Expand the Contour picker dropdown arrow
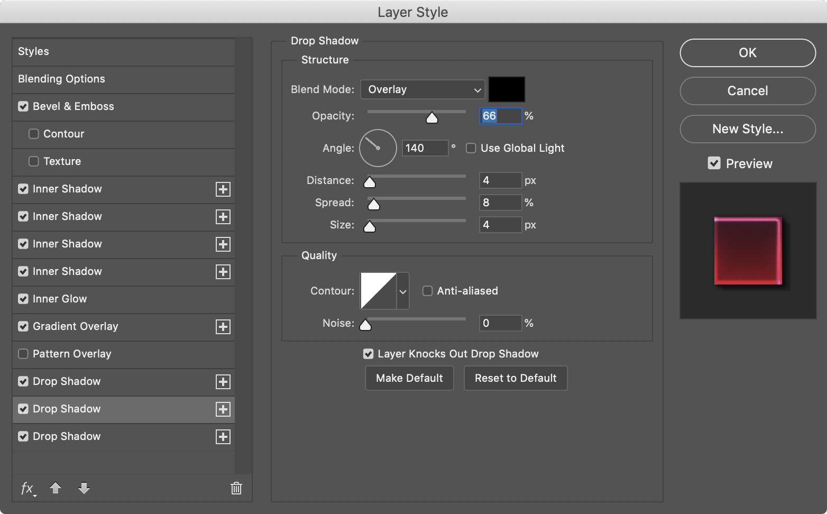This screenshot has width=827, height=514. coord(403,291)
